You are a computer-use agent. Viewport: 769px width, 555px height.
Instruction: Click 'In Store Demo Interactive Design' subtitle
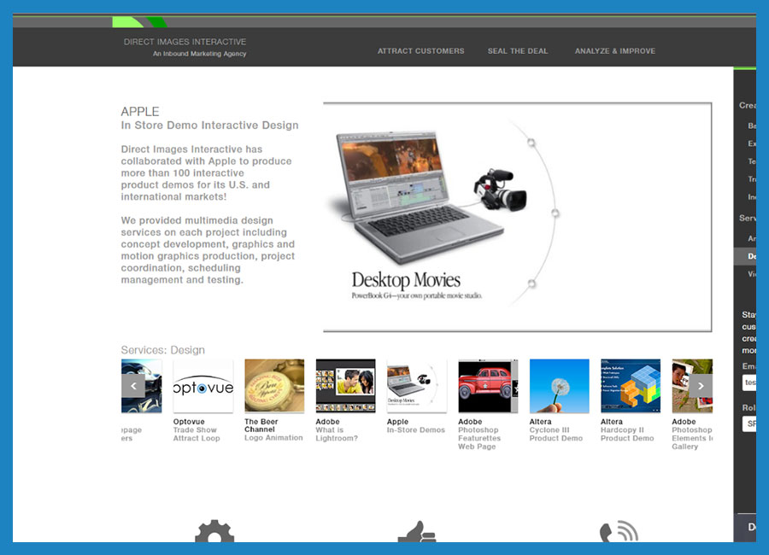click(210, 125)
